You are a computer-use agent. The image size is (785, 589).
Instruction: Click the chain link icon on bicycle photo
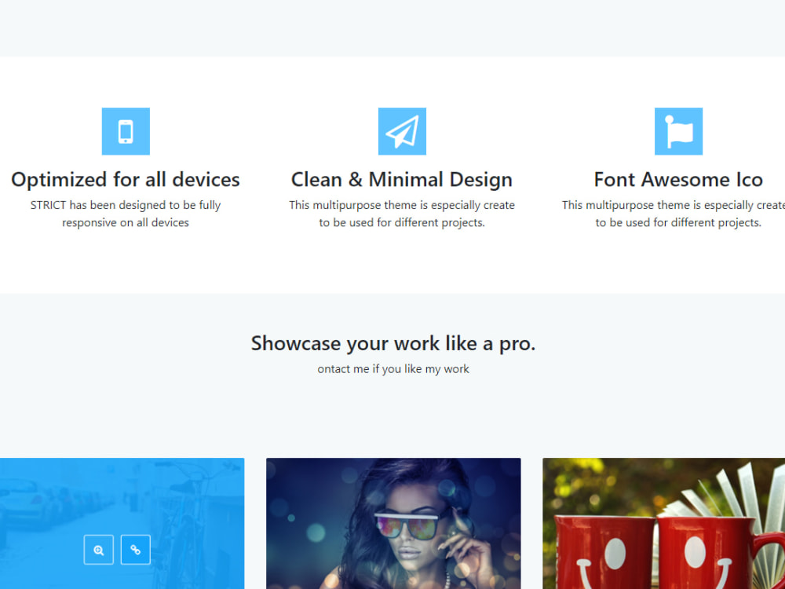click(x=136, y=550)
